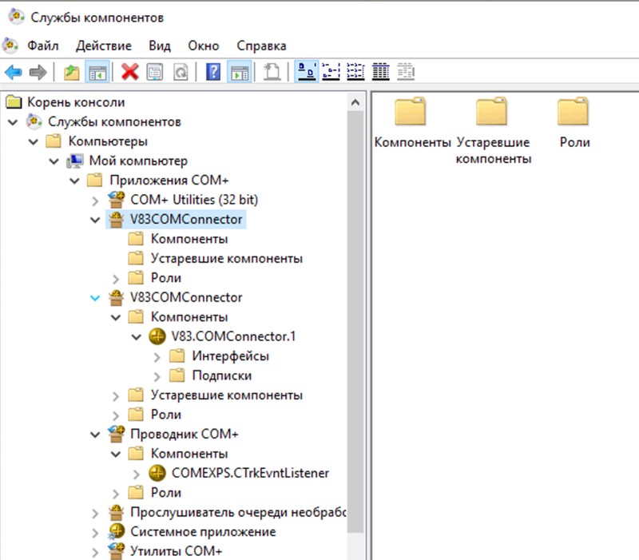639x560 pixels.
Task: Toggle the show/hide action pane icon
Action: (239, 73)
